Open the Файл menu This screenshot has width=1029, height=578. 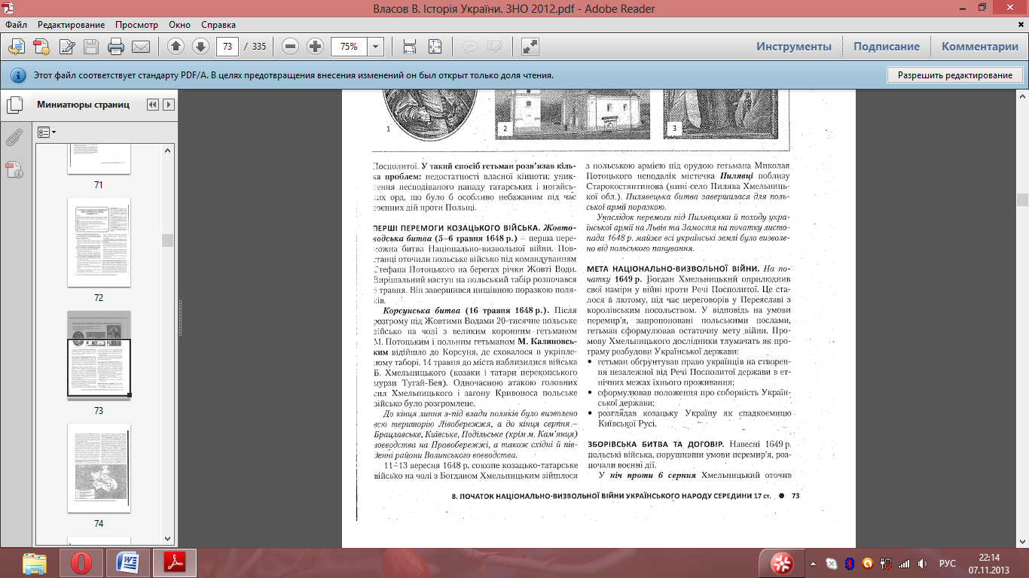[16, 25]
